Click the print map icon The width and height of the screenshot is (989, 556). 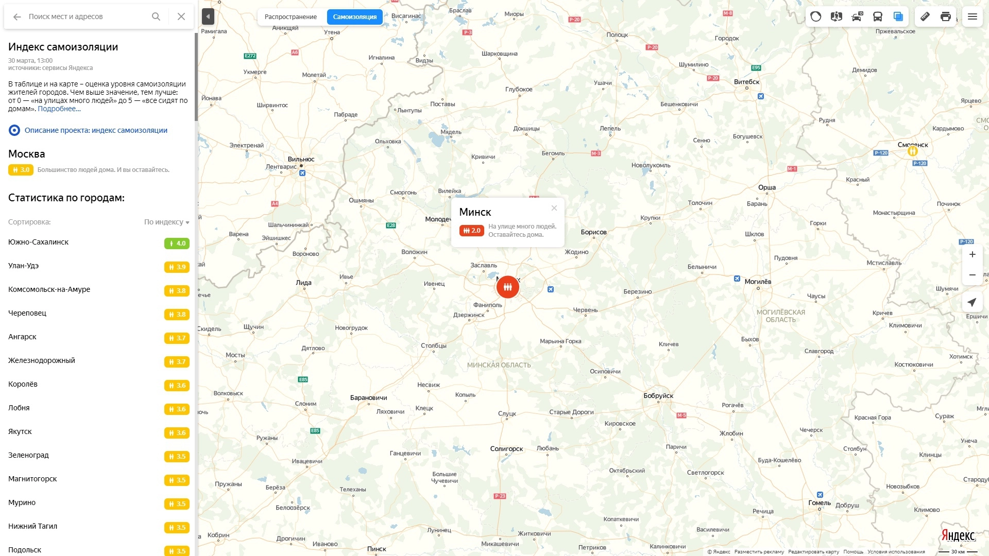[946, 16]
